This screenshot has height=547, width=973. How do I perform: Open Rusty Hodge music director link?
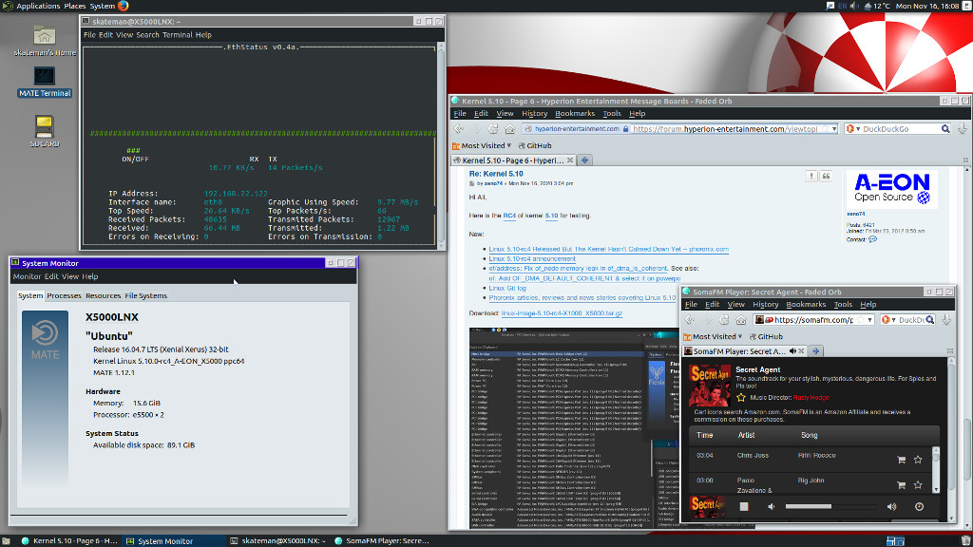pyautogui.click(x=811, y=398)
